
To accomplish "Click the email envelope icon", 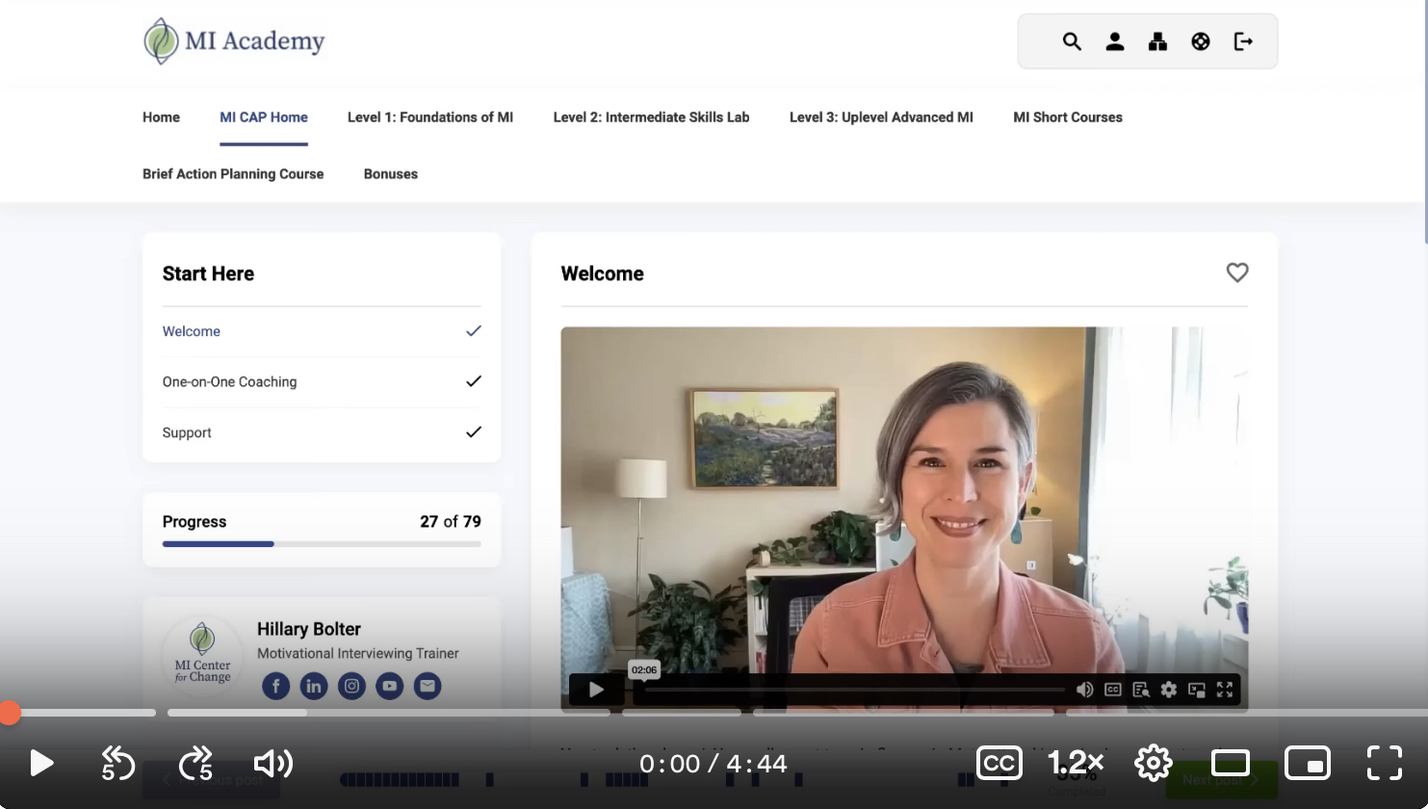I will (428, 686).
